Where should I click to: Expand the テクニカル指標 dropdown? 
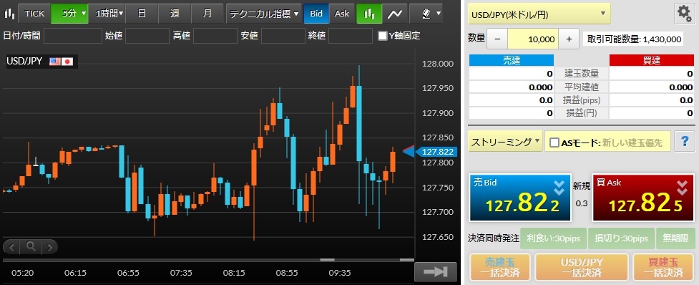[264, 14]
